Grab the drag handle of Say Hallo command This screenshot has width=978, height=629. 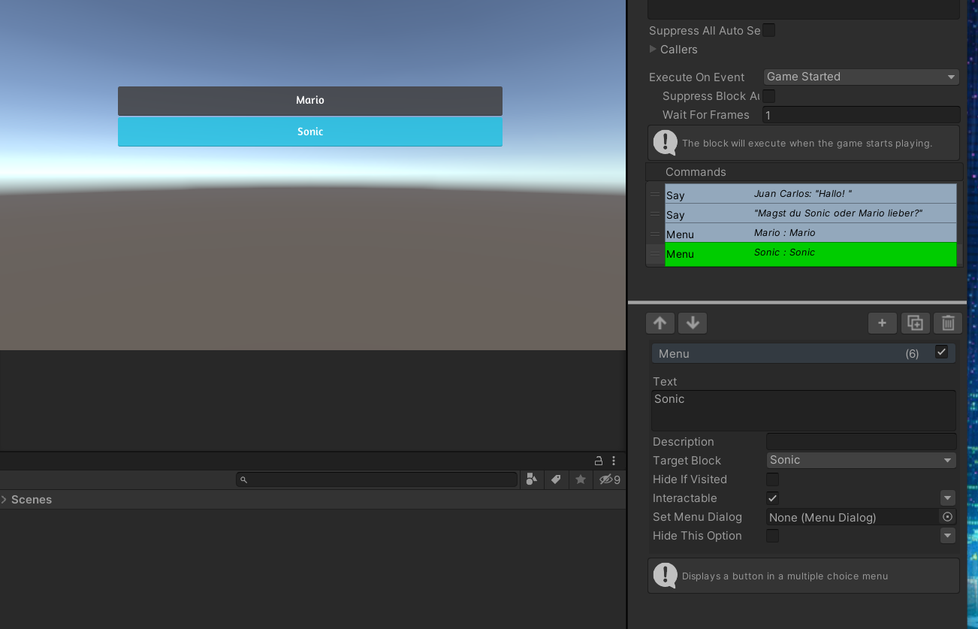[655, 195]
